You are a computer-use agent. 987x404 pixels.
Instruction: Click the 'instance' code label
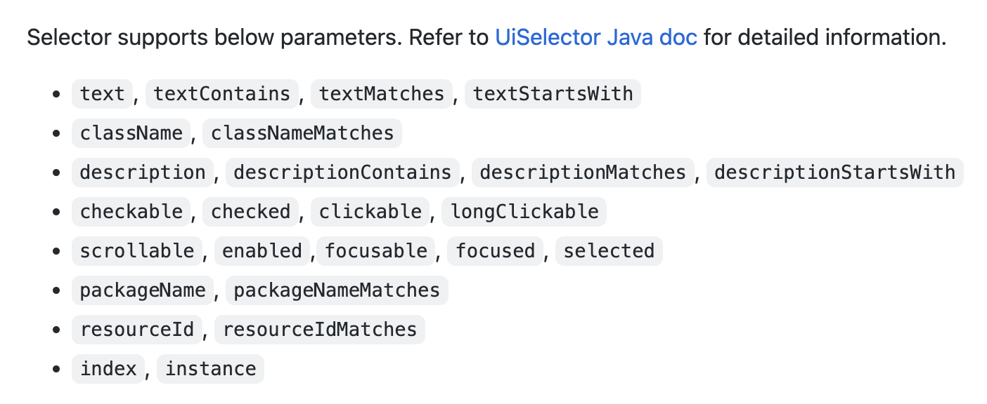coord(210,368)
